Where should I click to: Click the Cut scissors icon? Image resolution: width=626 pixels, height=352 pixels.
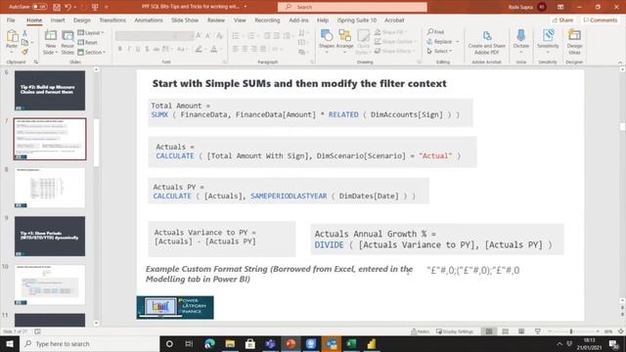pos(24,33)
